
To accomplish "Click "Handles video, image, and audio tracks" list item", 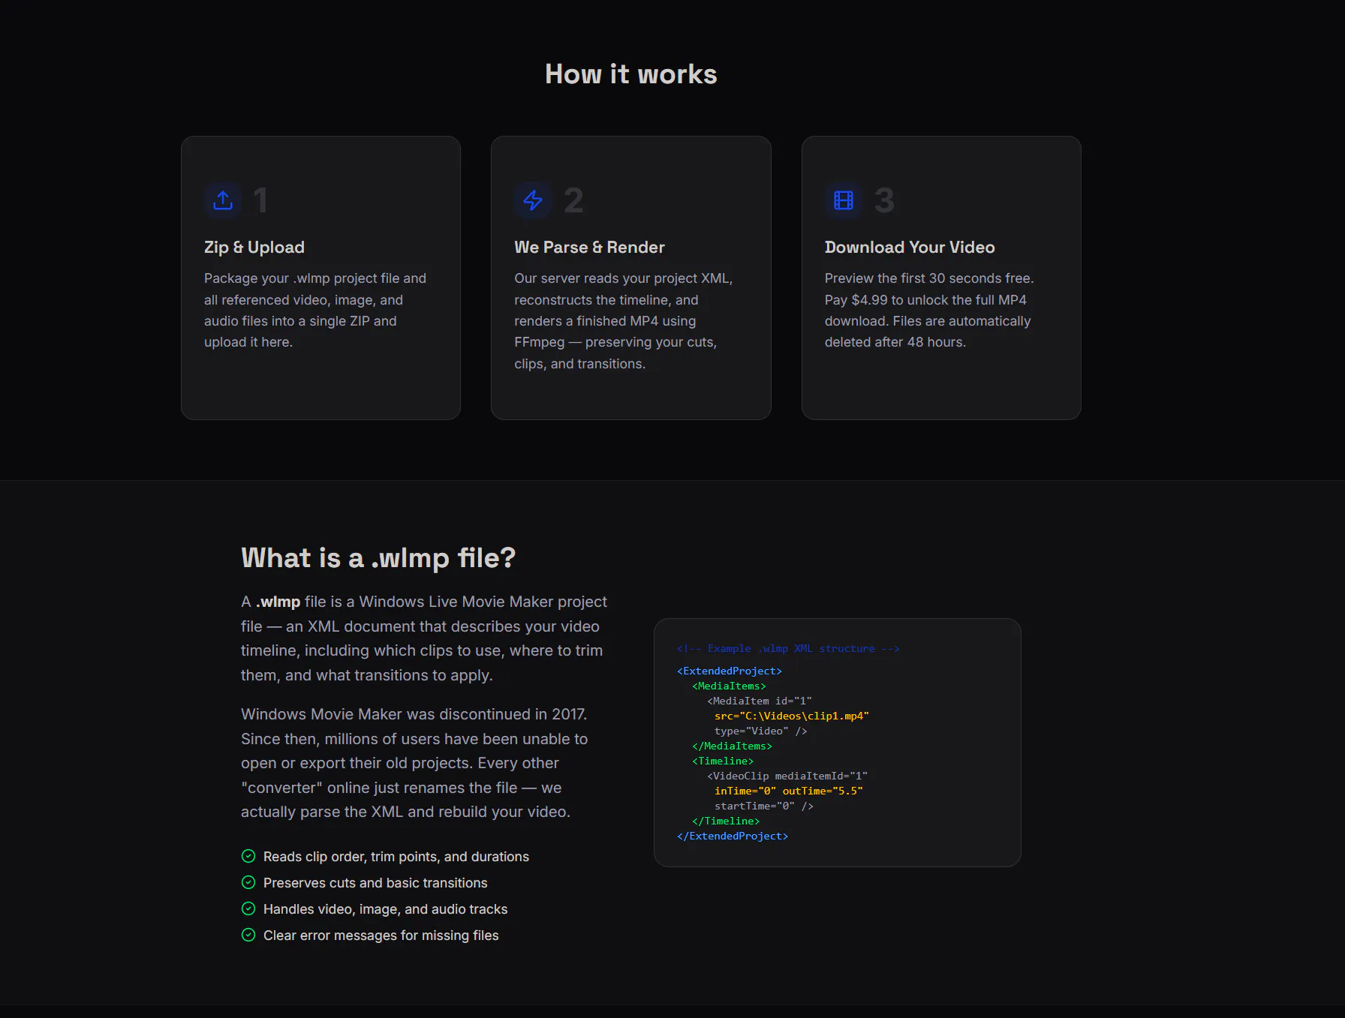I will pyautogui.click(x=386, y=909).
